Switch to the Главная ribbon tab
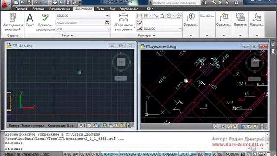This screenshot has width=277, height=156. pos(21,9)
